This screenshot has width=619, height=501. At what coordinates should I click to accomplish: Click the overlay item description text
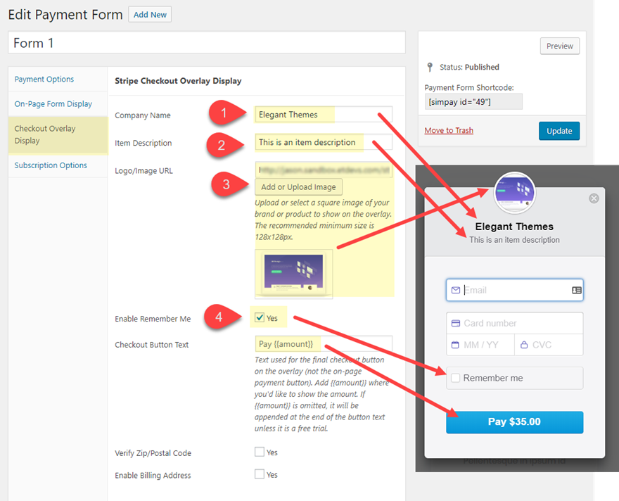514,240
